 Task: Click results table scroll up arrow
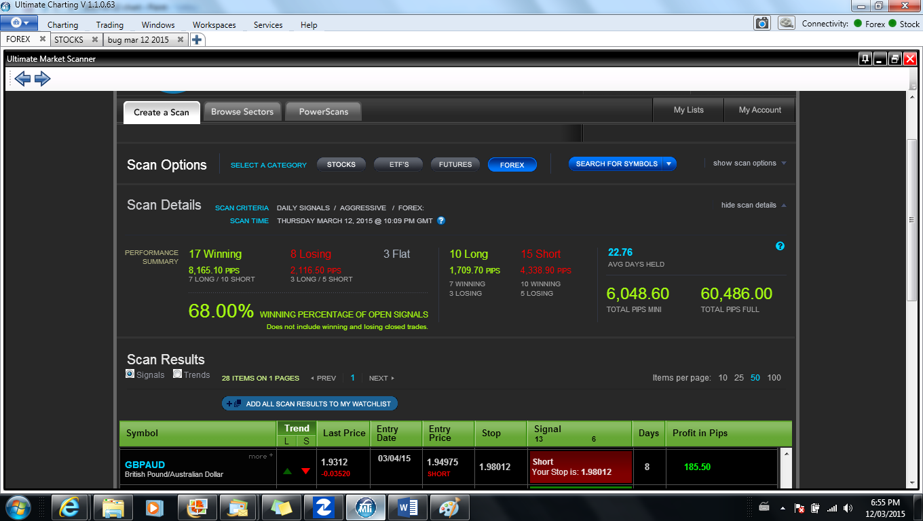[786, 454]
